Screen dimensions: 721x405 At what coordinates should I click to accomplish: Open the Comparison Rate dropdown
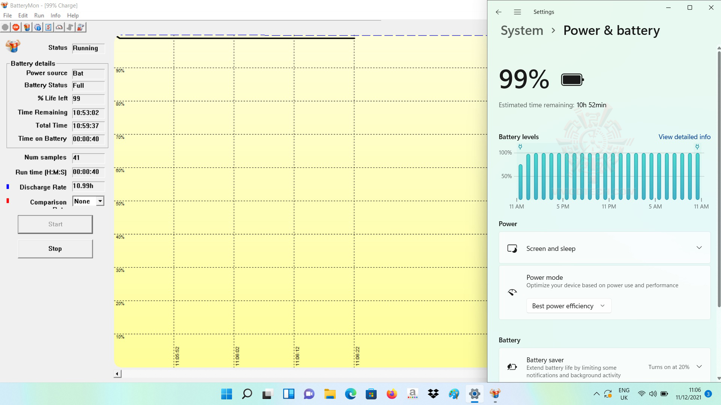pos(100,201)
